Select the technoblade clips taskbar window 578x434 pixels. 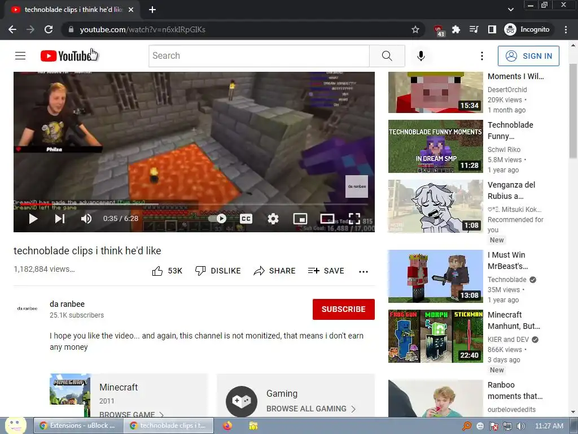168,426
